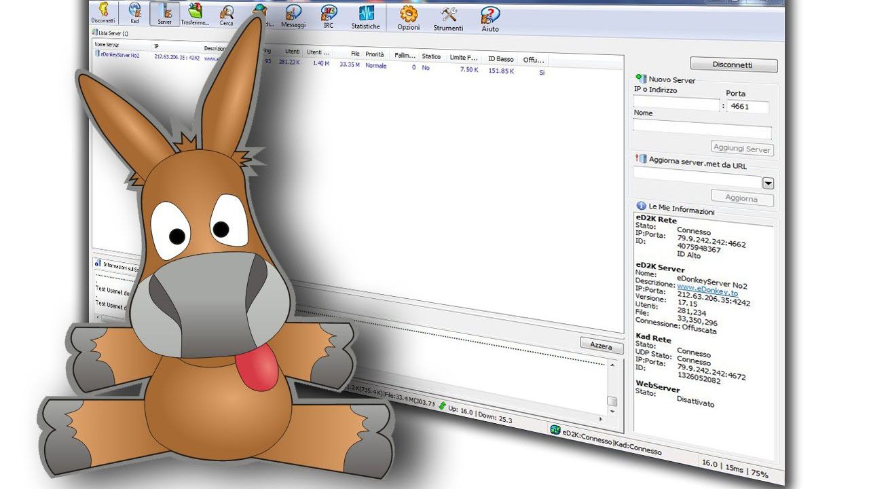Screen dimensions: 869x489
Task: Focus the IP o Indirizzo field
Action: (676, 104)
